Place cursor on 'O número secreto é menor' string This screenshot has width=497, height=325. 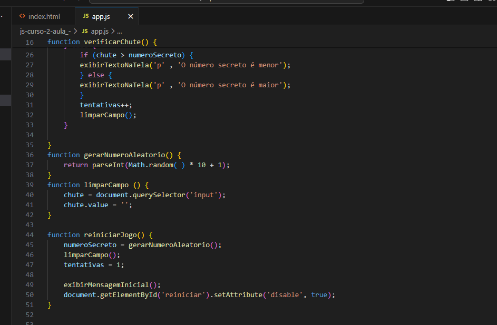click(x=230, y=65)
